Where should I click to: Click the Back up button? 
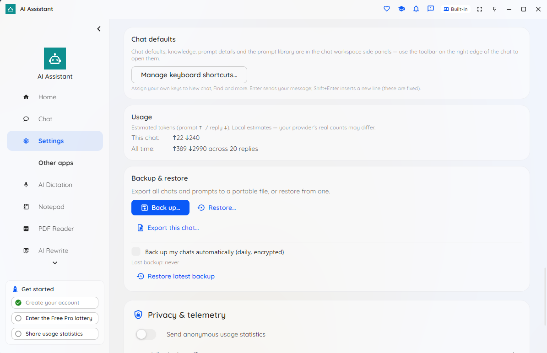pos(161,208)
